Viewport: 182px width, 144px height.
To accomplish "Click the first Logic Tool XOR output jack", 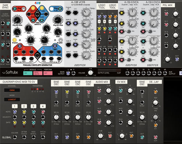I will coord(99,60).
